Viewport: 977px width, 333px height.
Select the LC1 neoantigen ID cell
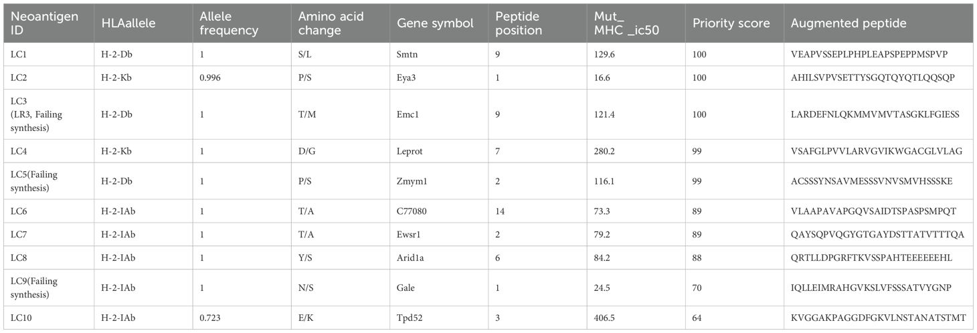(x=17, y=53)
